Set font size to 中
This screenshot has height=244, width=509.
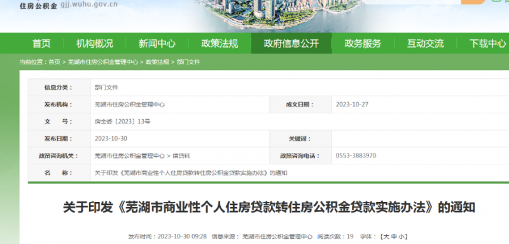394,236
